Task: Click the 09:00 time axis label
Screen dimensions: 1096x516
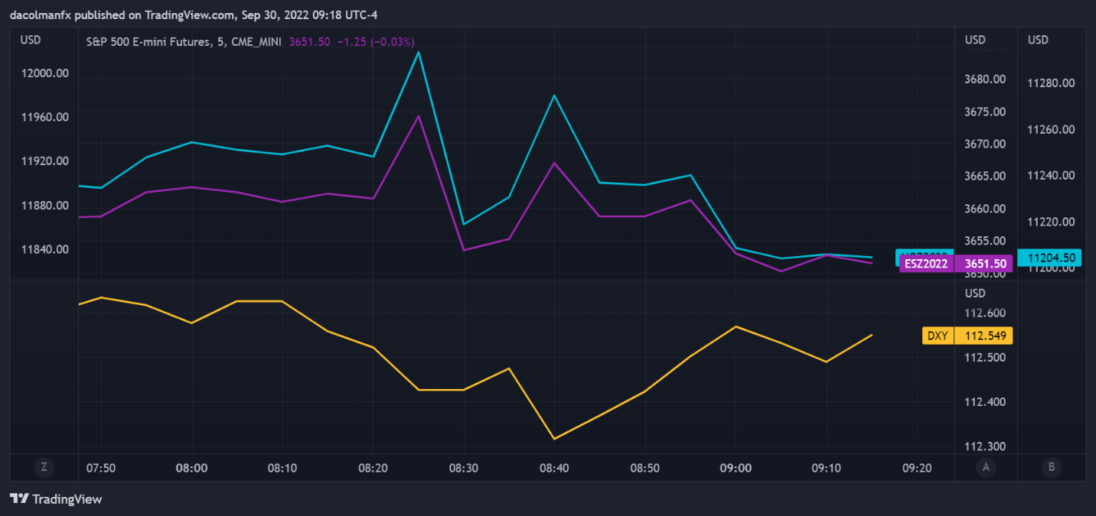Action: [x=736, y=467]
